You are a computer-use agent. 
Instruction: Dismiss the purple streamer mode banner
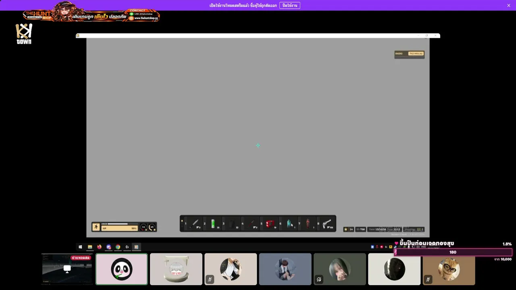coord(509,5)
